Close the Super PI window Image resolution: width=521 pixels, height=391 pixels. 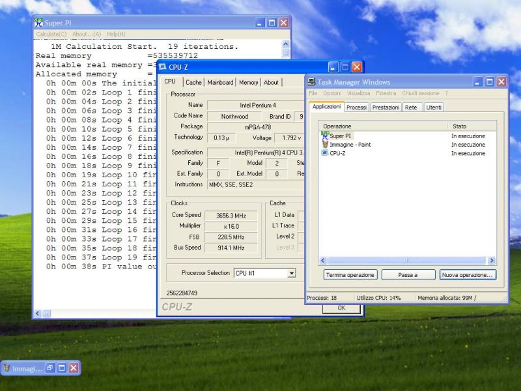point(284,23)
